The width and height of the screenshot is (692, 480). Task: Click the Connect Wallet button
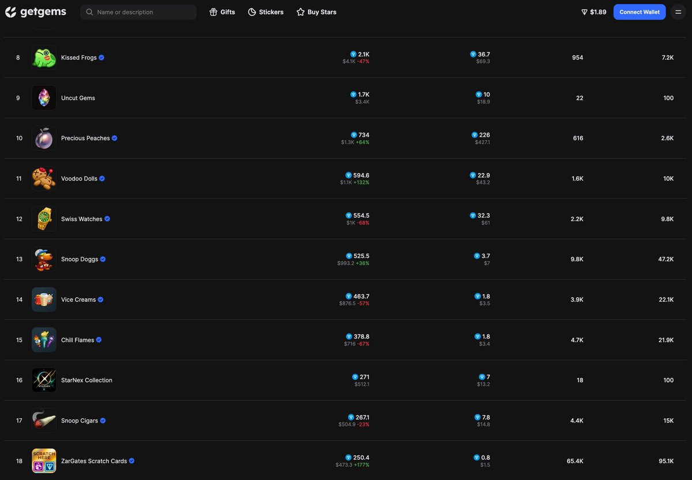pos(640,12)
